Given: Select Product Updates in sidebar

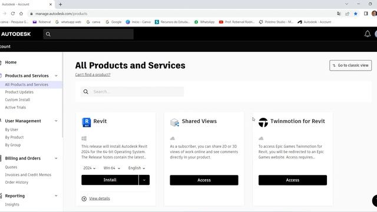Looking at the screenshot, I should coord(19,92).
